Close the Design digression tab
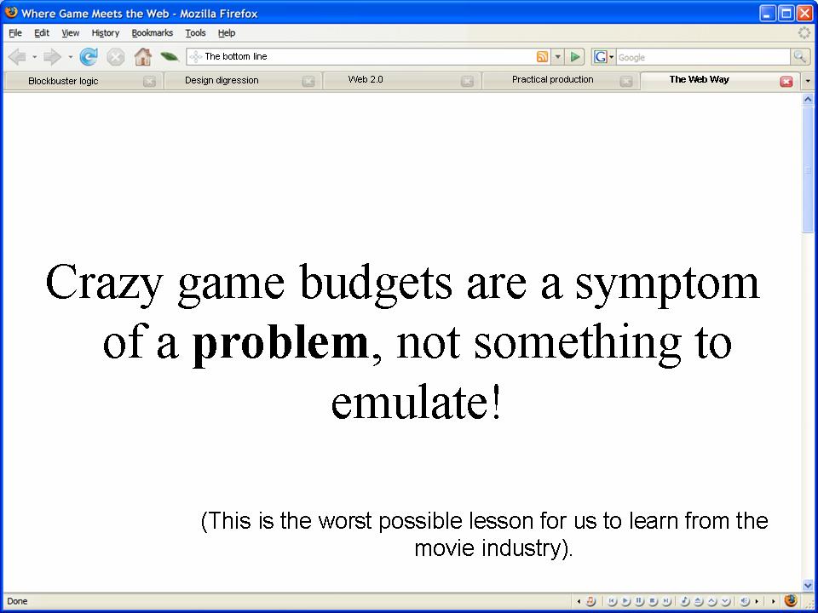Screen dimensions: 818x613 click(308, 82)
